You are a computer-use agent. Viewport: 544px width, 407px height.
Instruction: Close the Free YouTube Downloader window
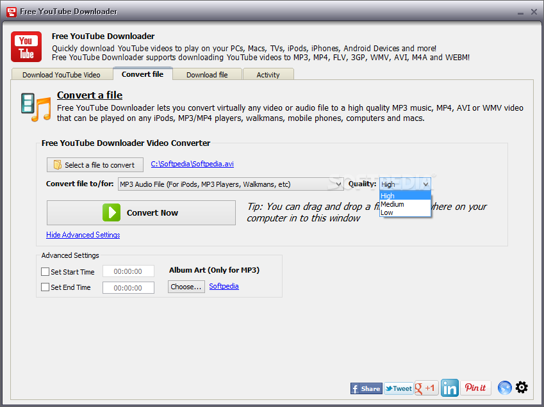(534, 12)
